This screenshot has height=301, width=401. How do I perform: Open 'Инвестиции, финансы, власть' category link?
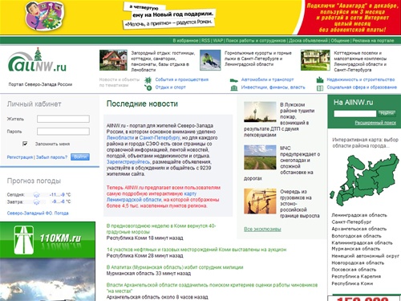point(273,87)
